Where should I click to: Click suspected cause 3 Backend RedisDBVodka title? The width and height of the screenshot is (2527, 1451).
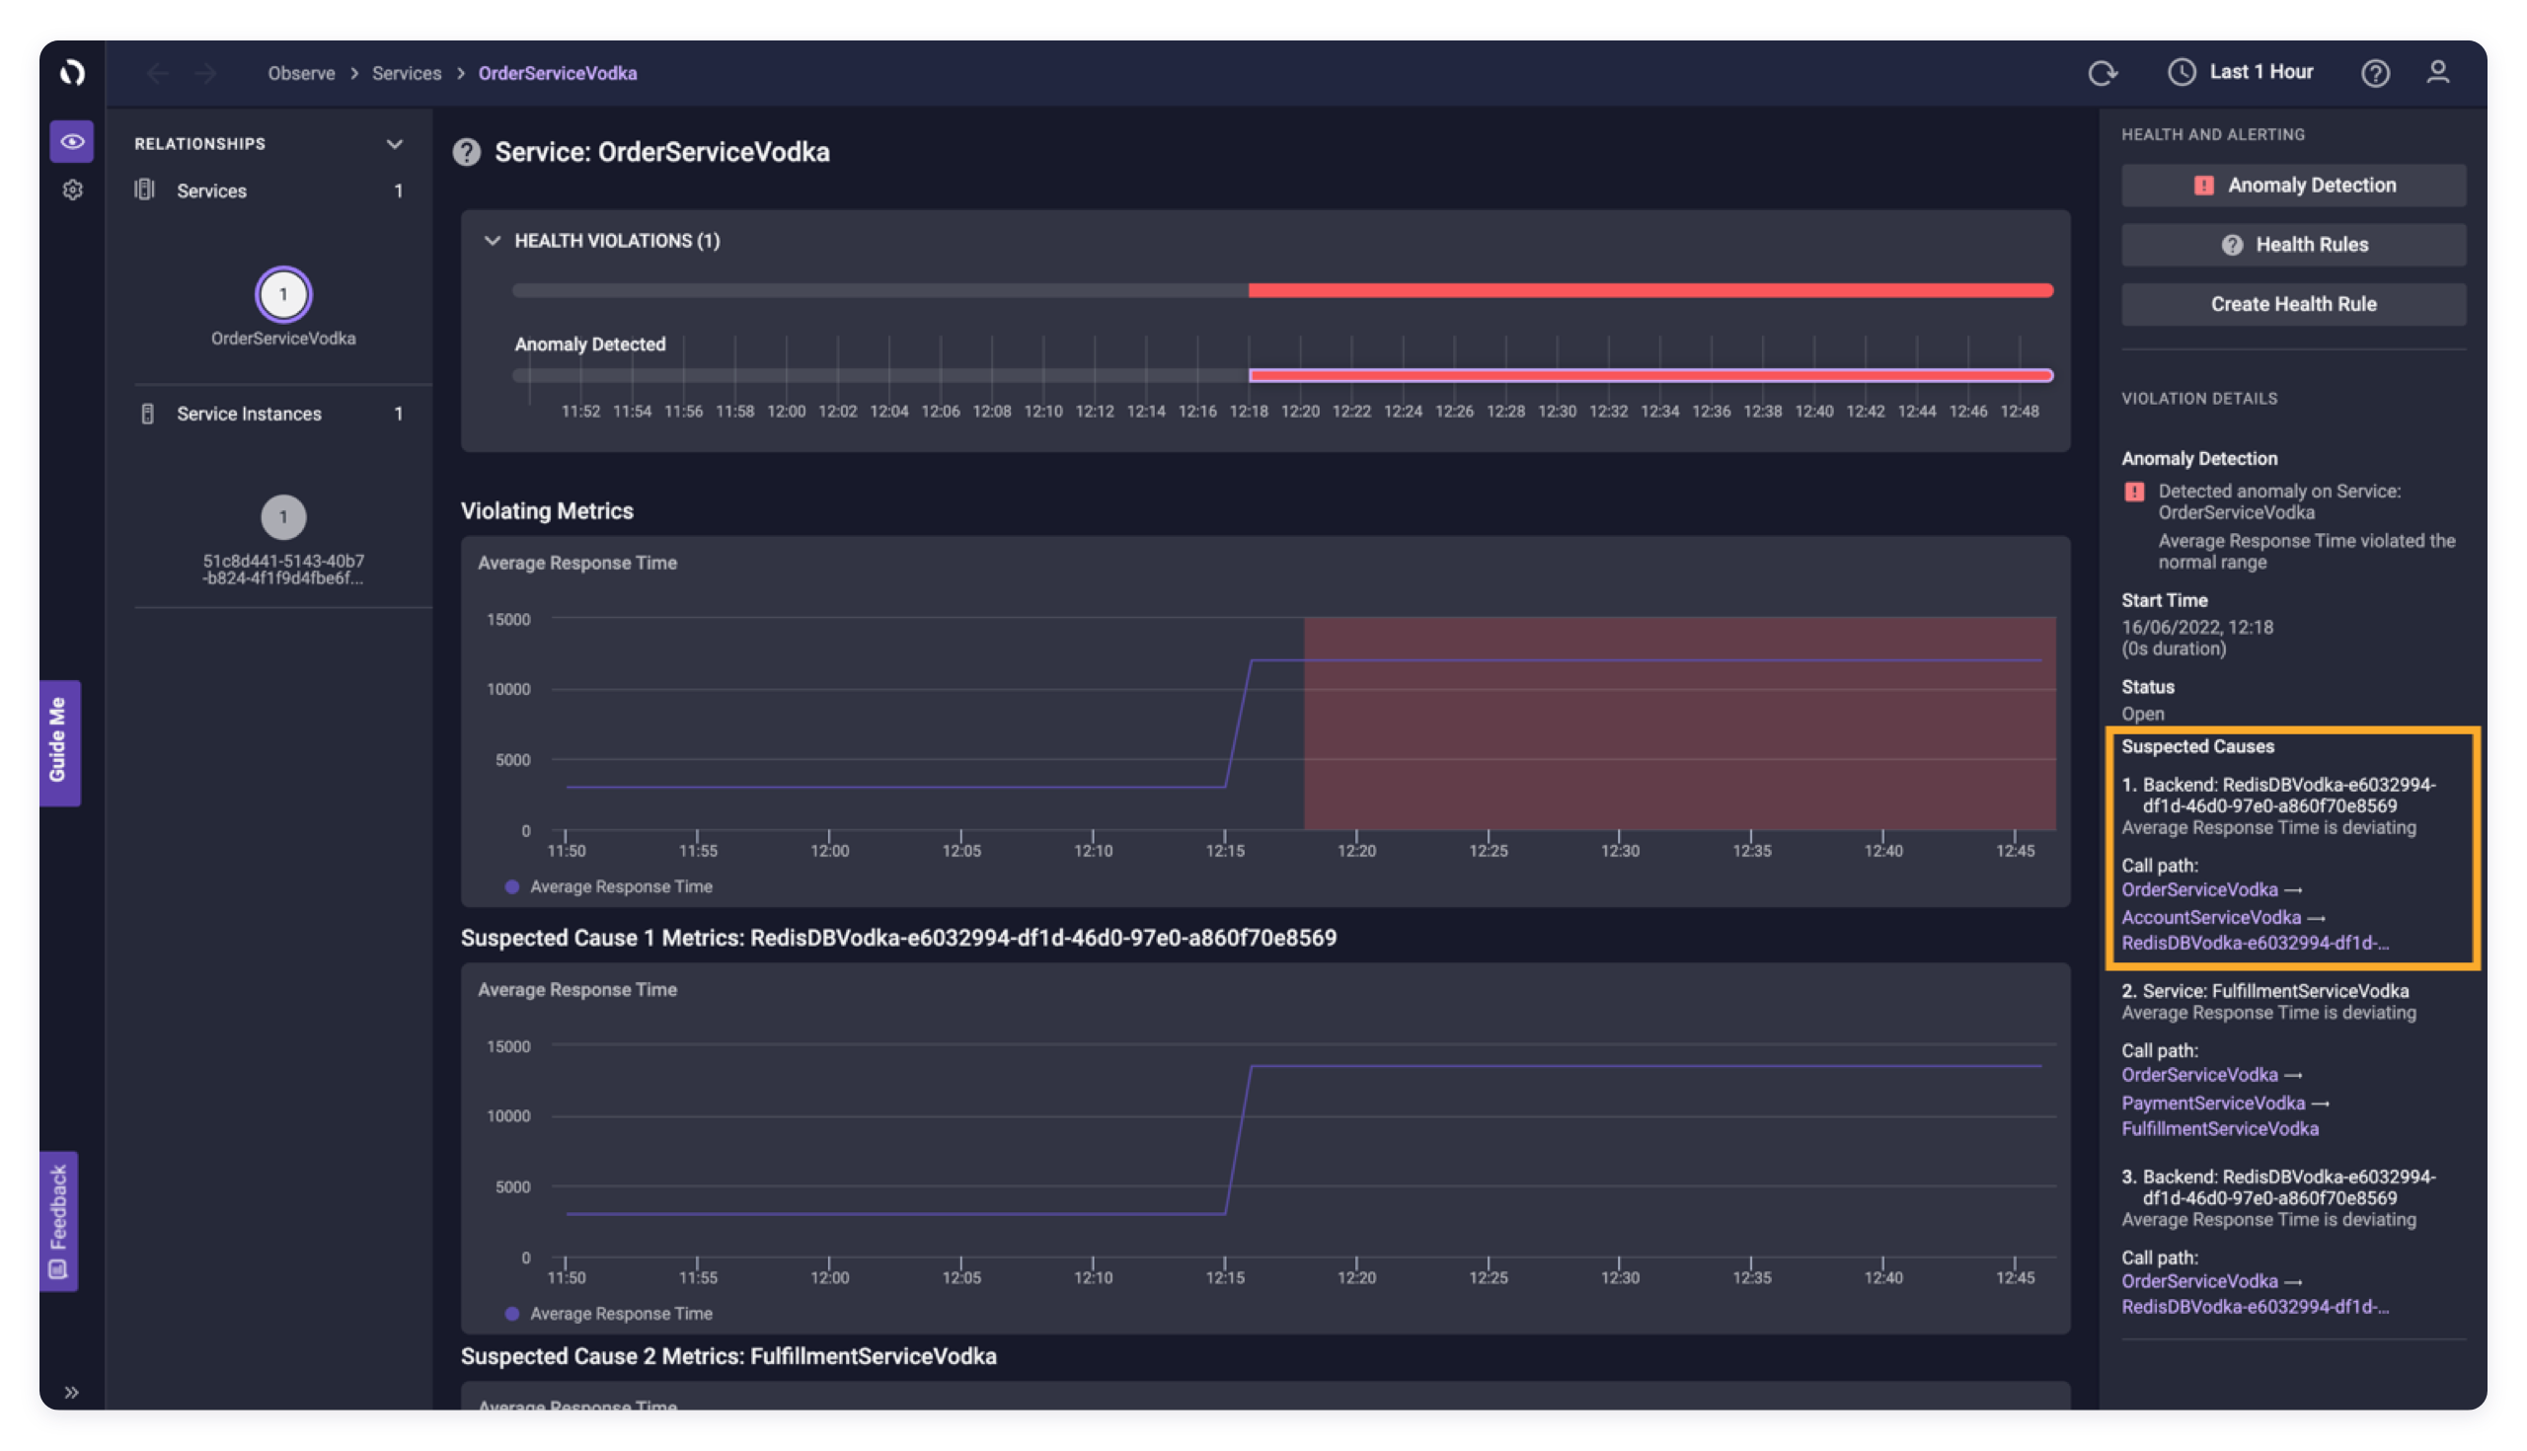pyautogui.click(x=2278, y=1186)
